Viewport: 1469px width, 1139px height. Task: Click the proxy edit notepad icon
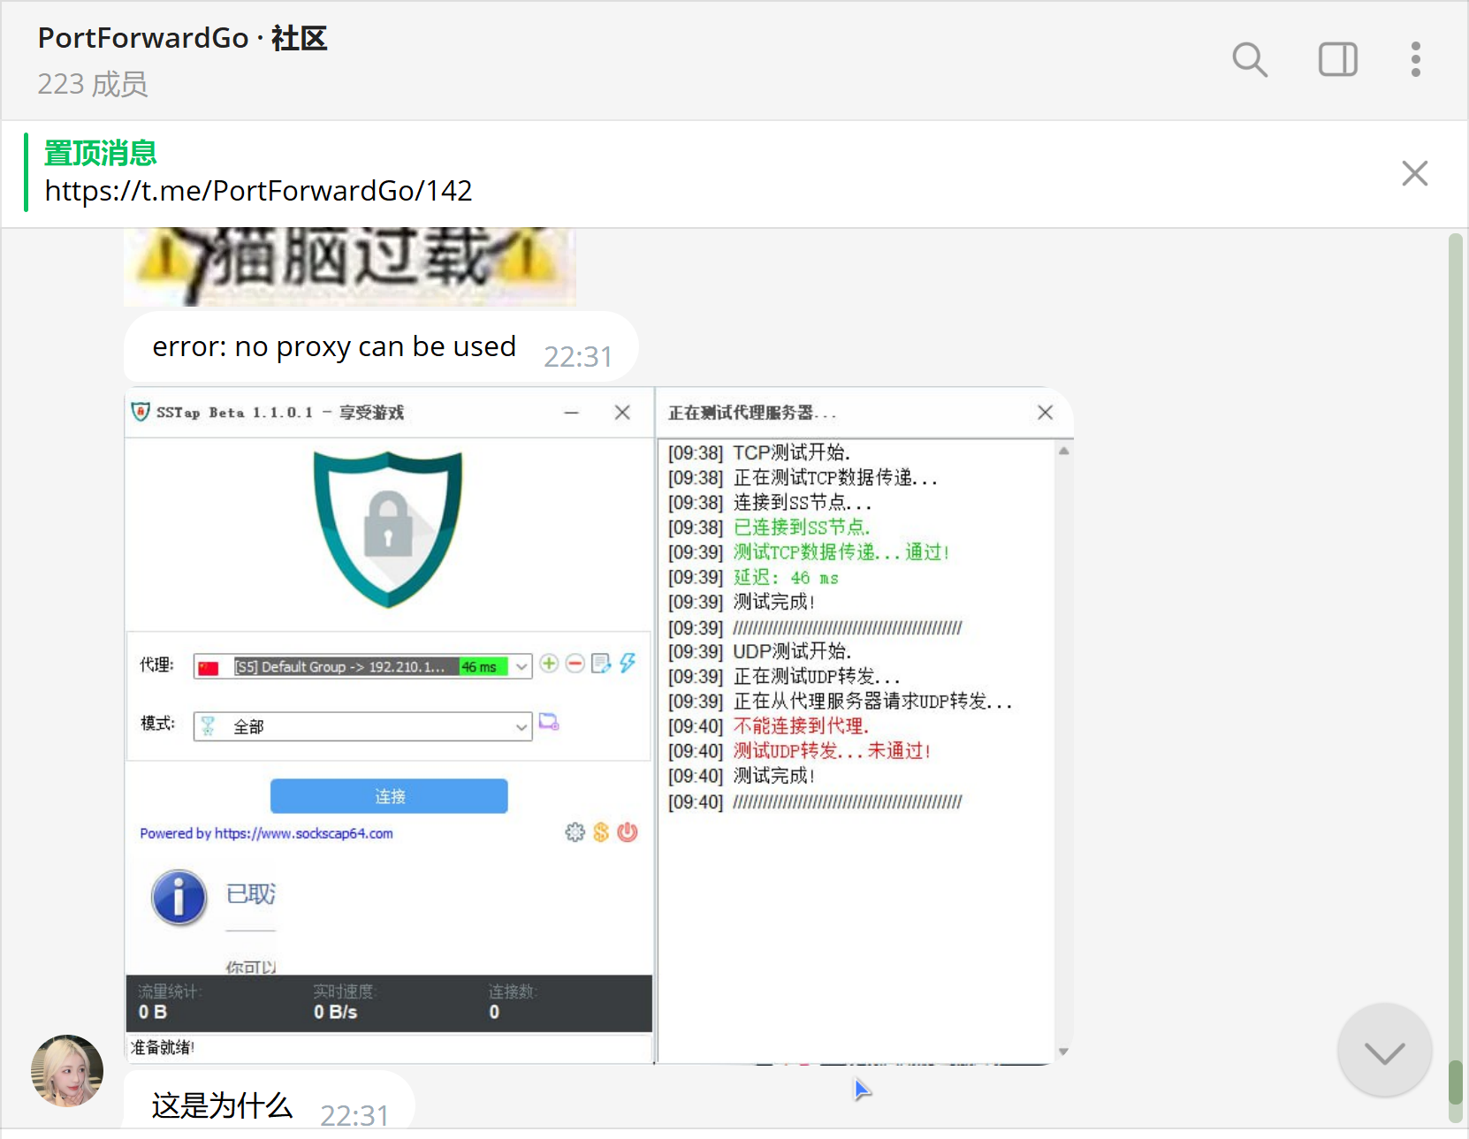[601, 664]
